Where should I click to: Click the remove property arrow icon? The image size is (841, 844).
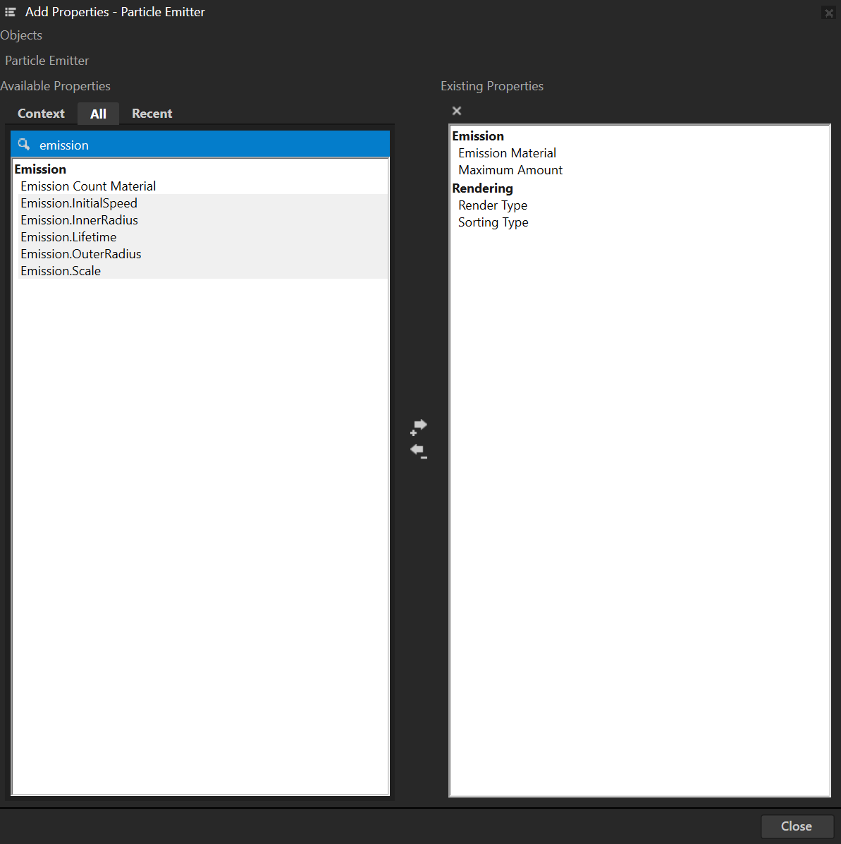point(418,451)
